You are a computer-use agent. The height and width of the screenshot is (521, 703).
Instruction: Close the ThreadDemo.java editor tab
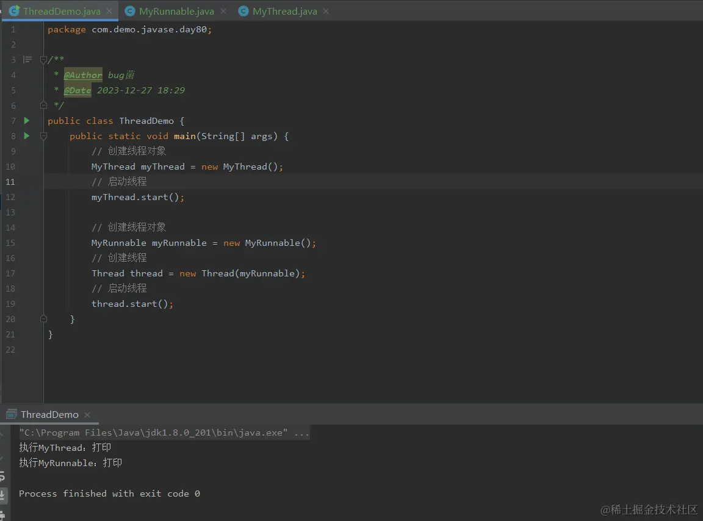click(109, 11)
